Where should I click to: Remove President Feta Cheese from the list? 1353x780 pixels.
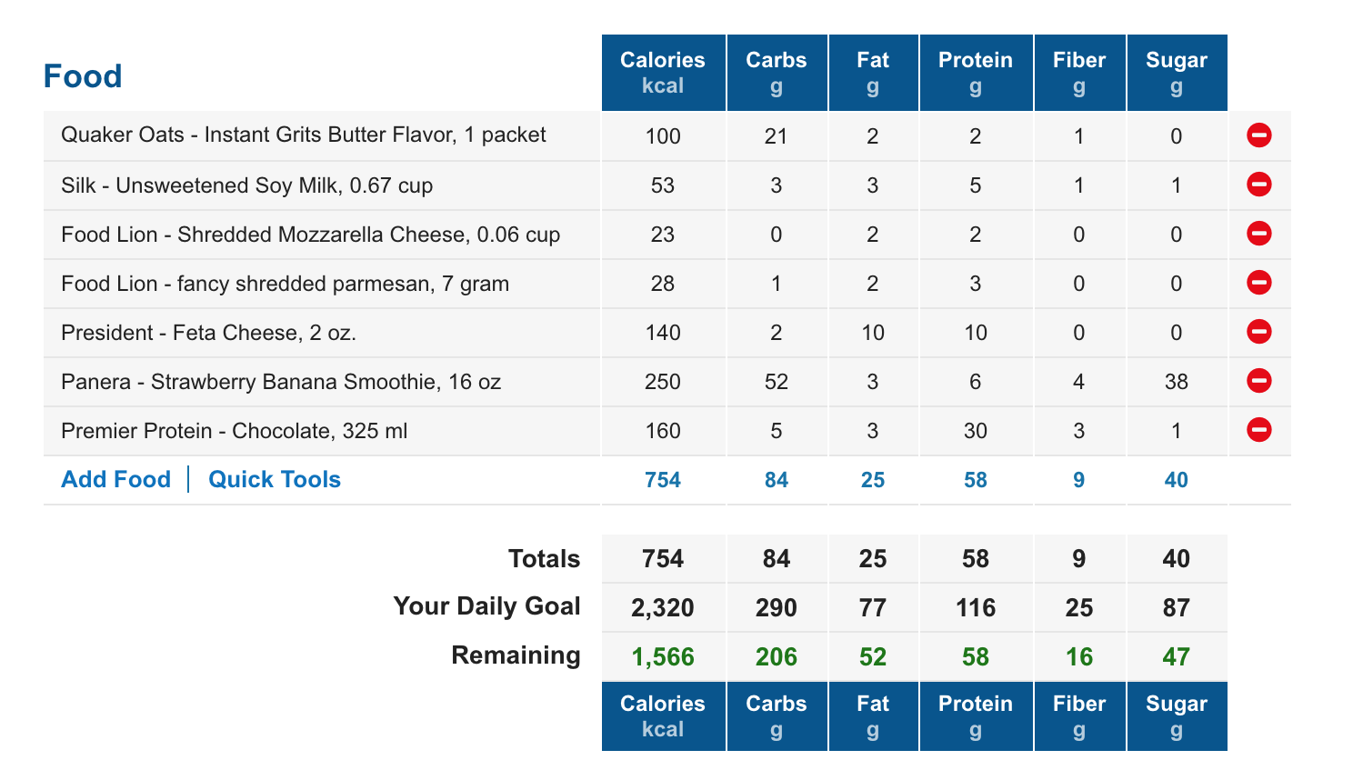(1258, 332)
